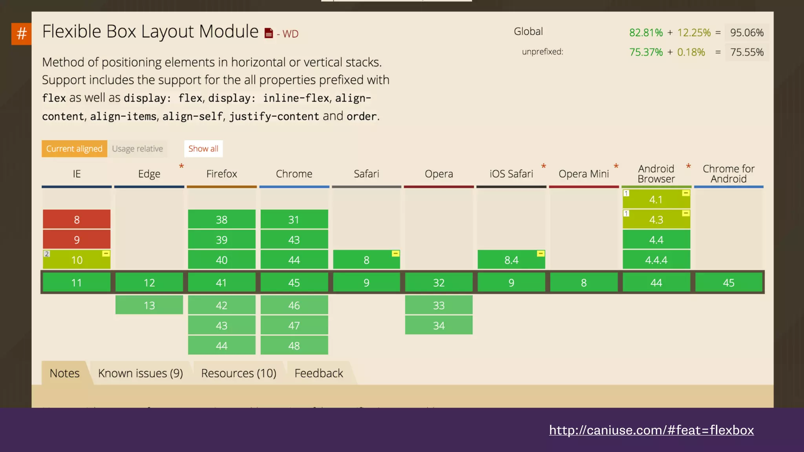The image size is (804, 452).
Task: Click the prefix flag on iOS Safari 8.4
Action: point(541,254)
